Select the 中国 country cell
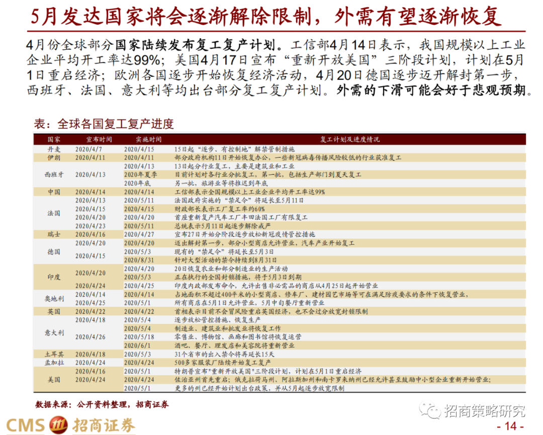Image resolution: width=543 pixels, height=435 pixels. click(54, 192)
